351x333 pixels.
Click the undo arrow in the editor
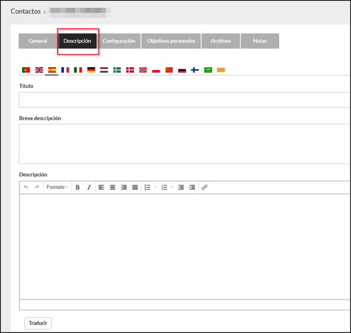click(x=26, y=187)
